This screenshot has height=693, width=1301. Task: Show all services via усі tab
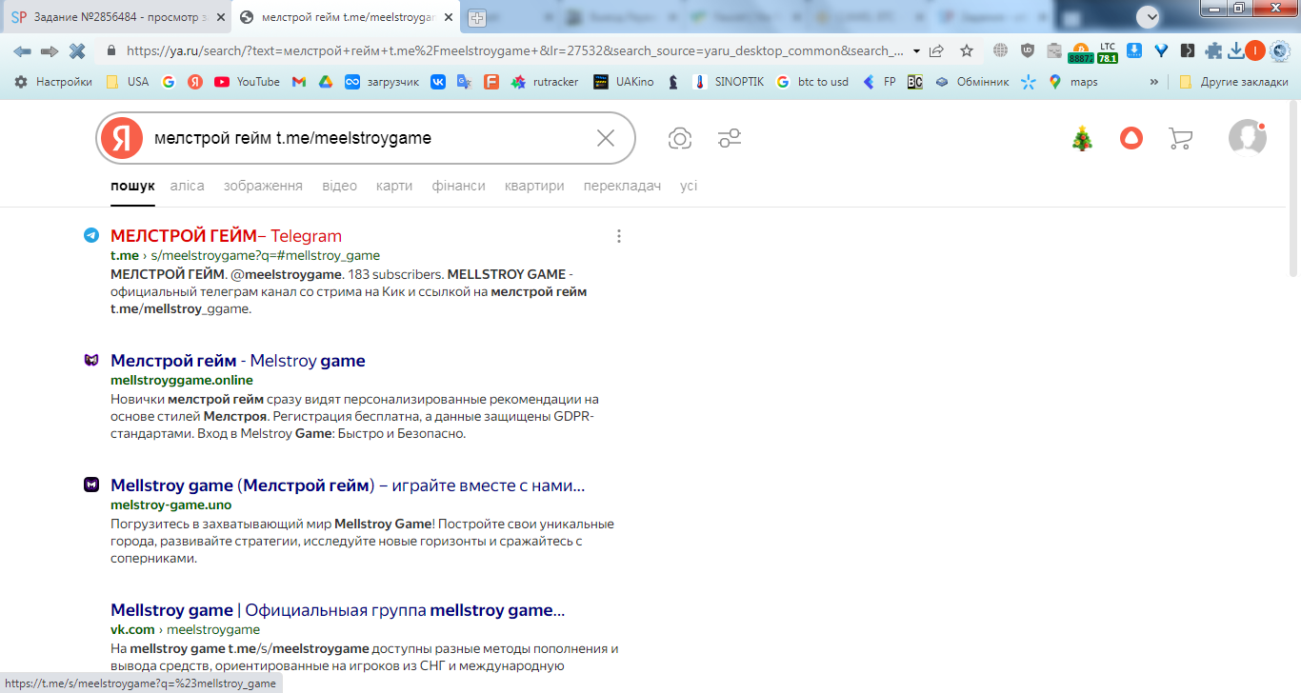tap(689, 186)
